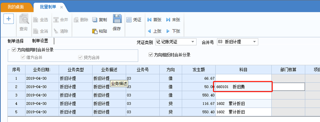
Task: Select the amount cell 66.67
Action: pyautogui.click(x=199, y=78)
